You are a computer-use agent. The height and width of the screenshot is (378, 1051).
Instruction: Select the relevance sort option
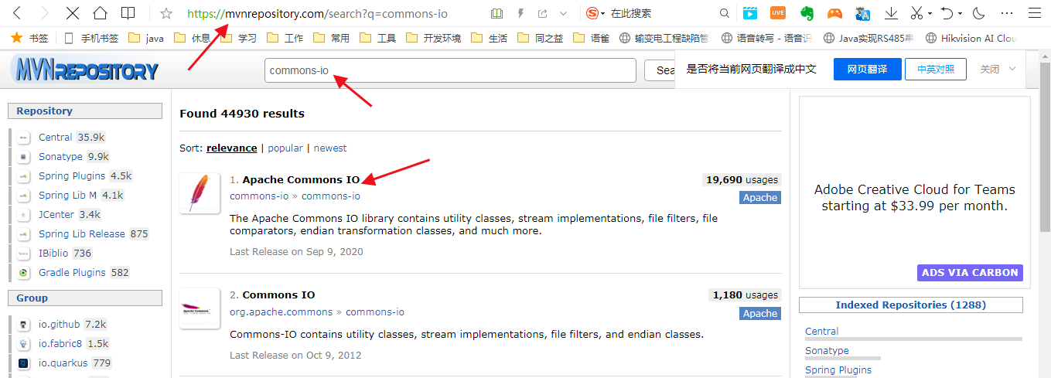[x=231, y=148]
